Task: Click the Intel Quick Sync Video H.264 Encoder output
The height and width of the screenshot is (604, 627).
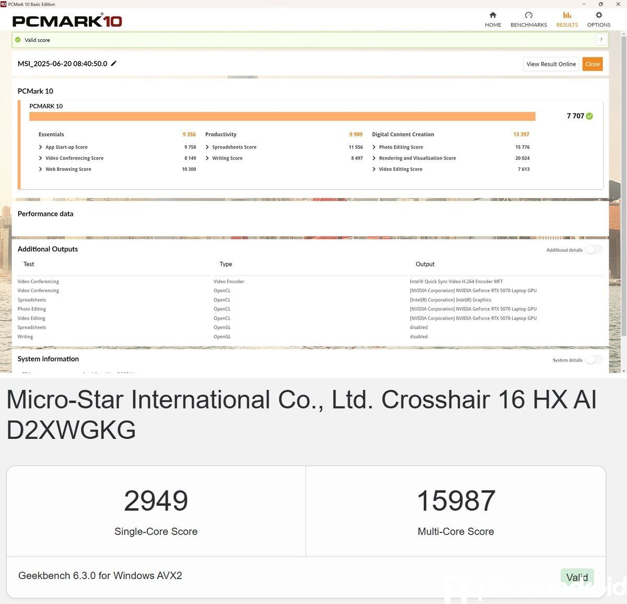Action: point(456,282)
